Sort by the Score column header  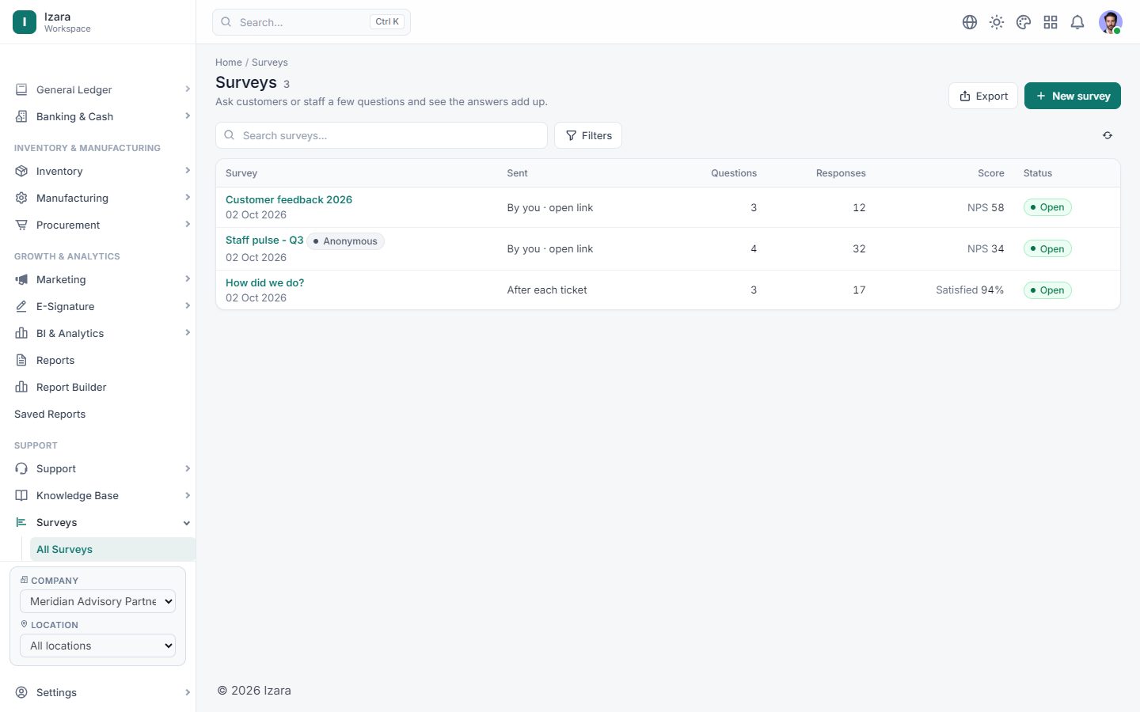990,173
